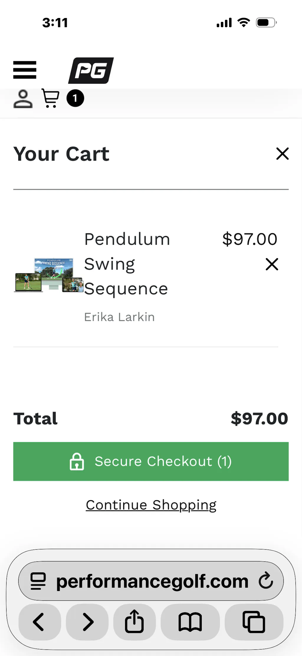The image size is (302, 656).
Task: Open the Pendulum Swing Sequence product thumbnail
Action: click(49, 275)
